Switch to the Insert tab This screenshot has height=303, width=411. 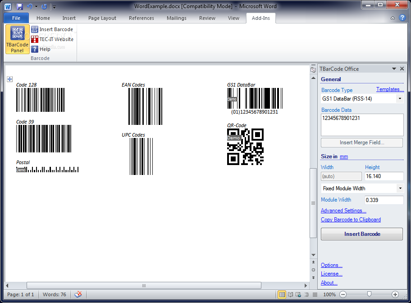point(69,18)
